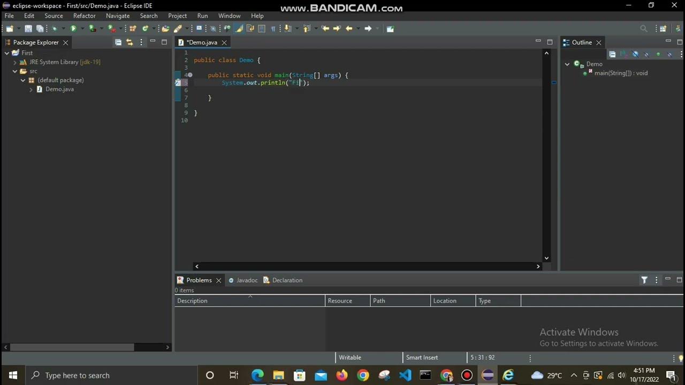Toggle Hide Static Members in Outline

[646, 54]
